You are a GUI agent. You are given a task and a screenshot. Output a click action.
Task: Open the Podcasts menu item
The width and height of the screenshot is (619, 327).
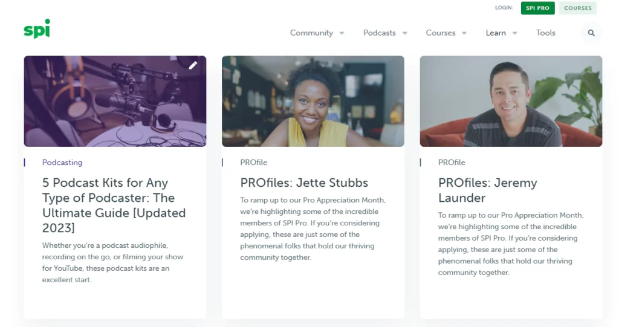pos(380,33)
